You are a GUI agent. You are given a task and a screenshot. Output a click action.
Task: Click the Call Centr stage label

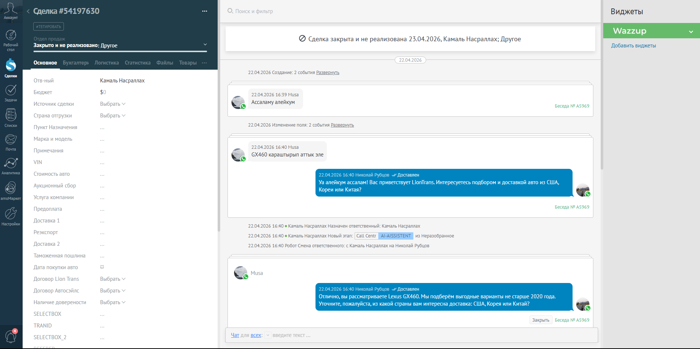pyautogui.click(x=366, y=236)
